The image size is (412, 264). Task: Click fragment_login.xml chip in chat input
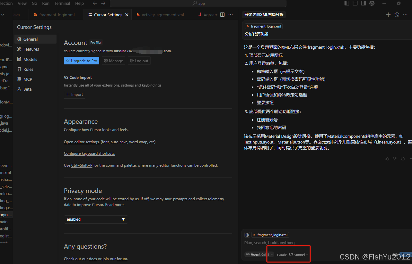click(x=270, y=235)
